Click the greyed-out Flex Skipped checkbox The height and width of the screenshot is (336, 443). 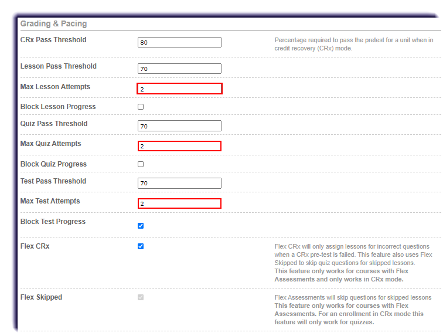[x=141, y=297]
